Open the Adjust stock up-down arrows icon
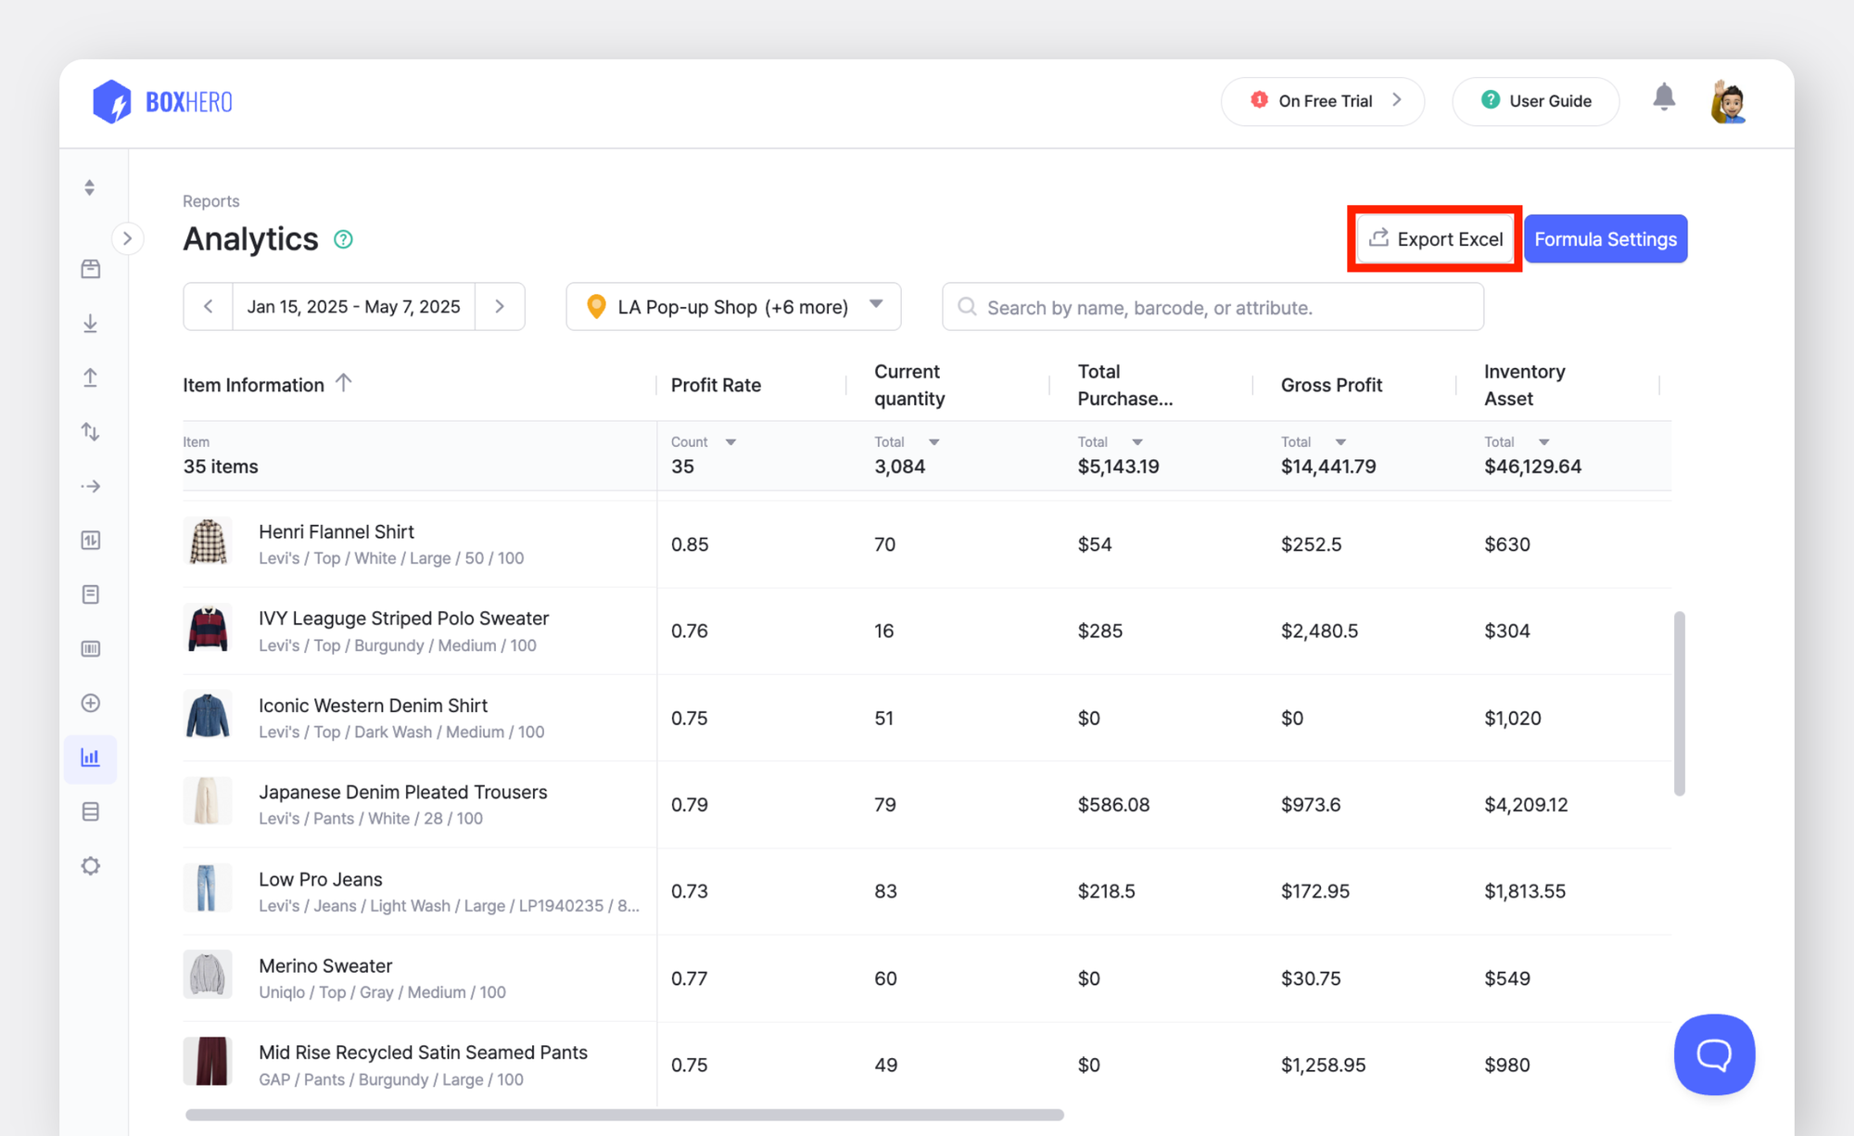 (x=90, y=432)
